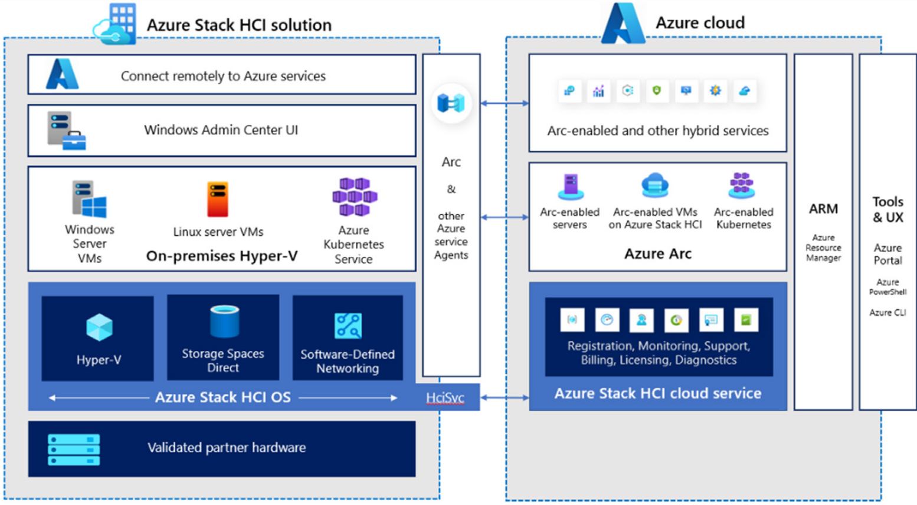The width and height of the screenshot is (917, 505).
Task: Click the Storage Spaces Direct cylinder icon
Action: (x=225, y=322)
